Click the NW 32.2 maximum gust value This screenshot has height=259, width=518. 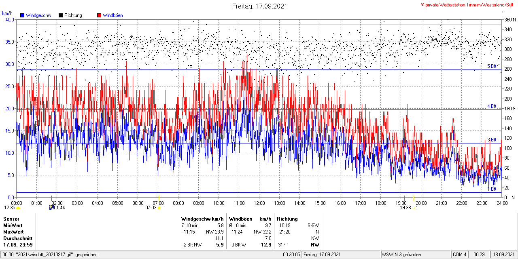tap(263, 232)
